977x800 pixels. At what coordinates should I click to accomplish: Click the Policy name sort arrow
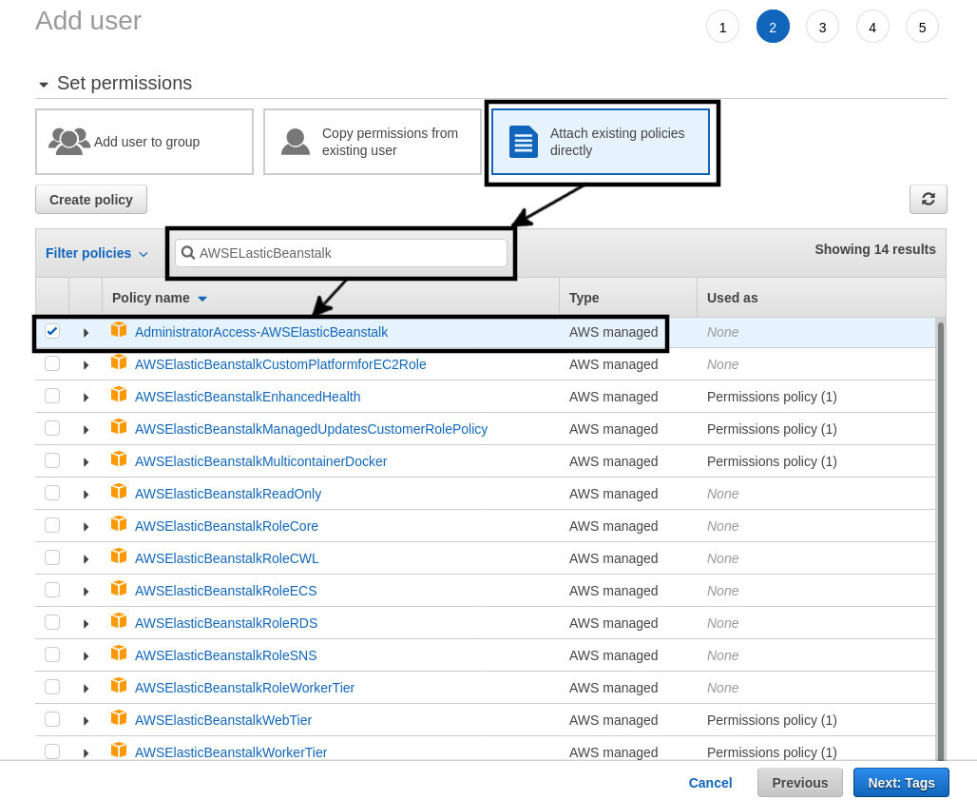[x=201, y=298]
